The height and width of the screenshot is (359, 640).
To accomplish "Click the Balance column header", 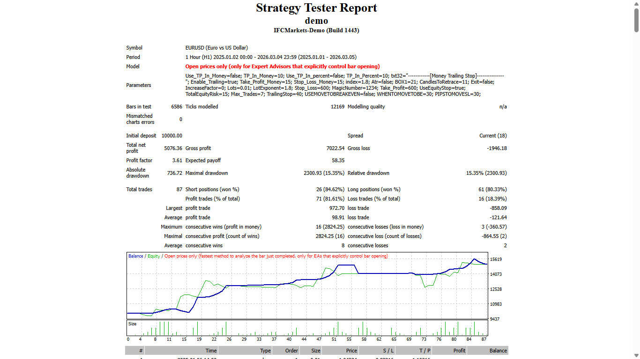I will (498, 351).
